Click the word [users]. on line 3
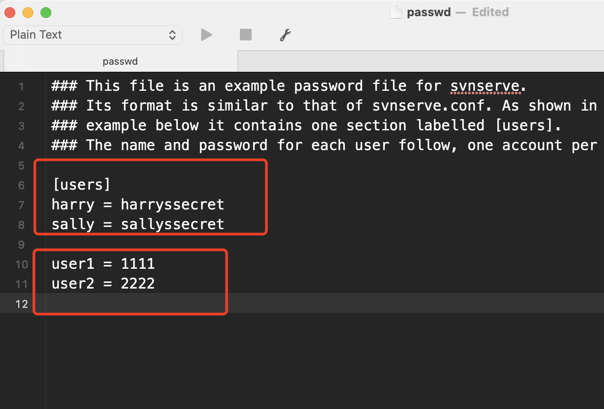The height and width of the screenshot is (409, 604). click(528, 125)
